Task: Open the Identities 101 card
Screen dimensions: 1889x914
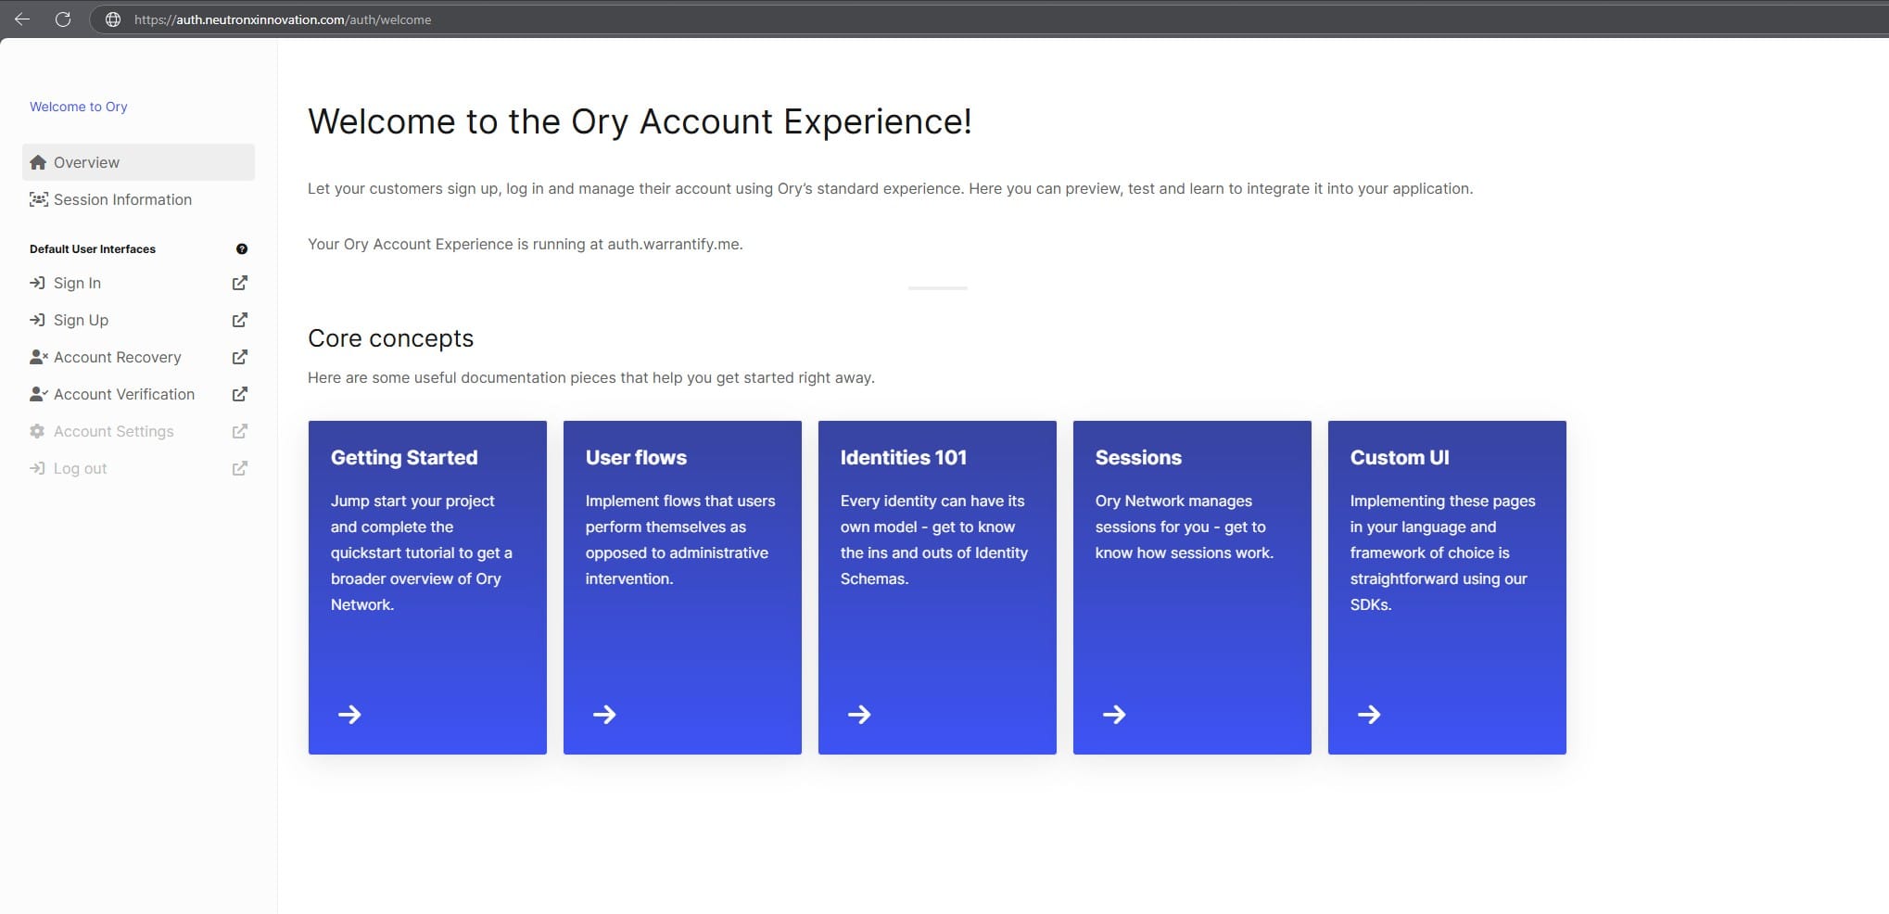Action: [x=937, y=587]
